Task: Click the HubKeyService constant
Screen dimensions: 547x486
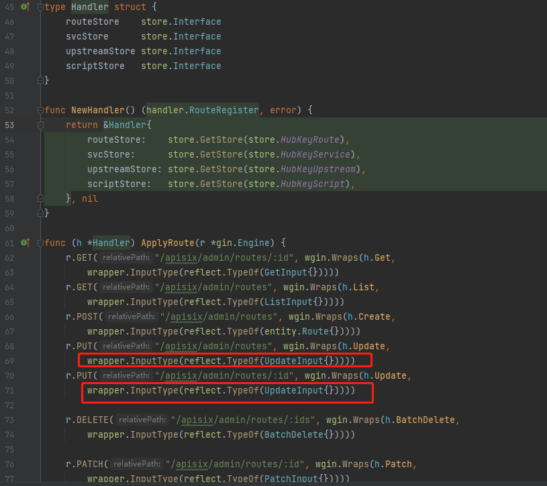Action: pyautogui.click(x=315, y=154)
